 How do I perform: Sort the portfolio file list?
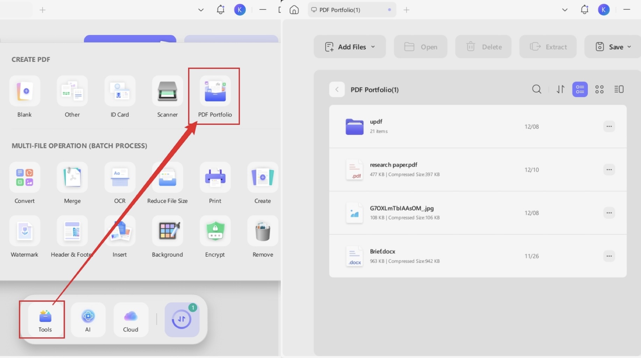pos(561,89)
